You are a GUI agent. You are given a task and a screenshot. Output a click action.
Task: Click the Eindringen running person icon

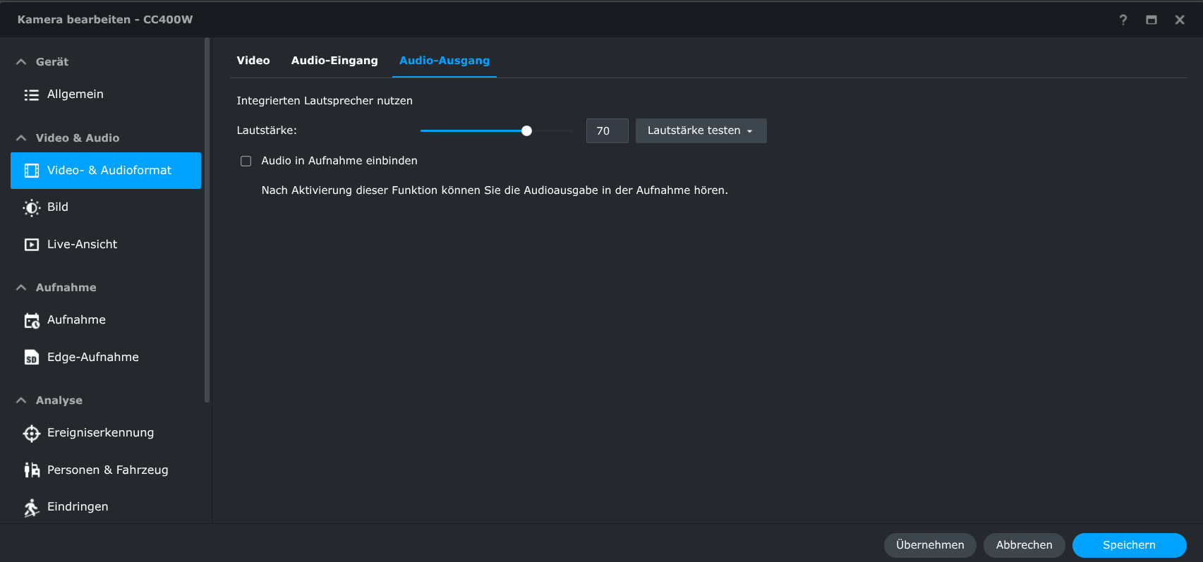click(32, 507)
